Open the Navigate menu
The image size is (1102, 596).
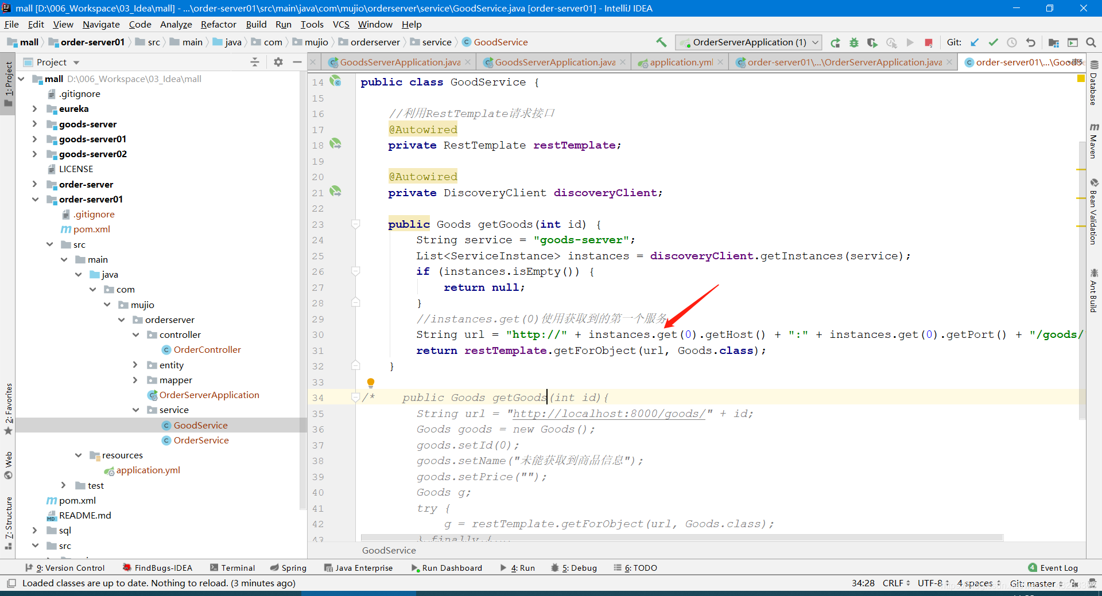click(x=101, y=25)
